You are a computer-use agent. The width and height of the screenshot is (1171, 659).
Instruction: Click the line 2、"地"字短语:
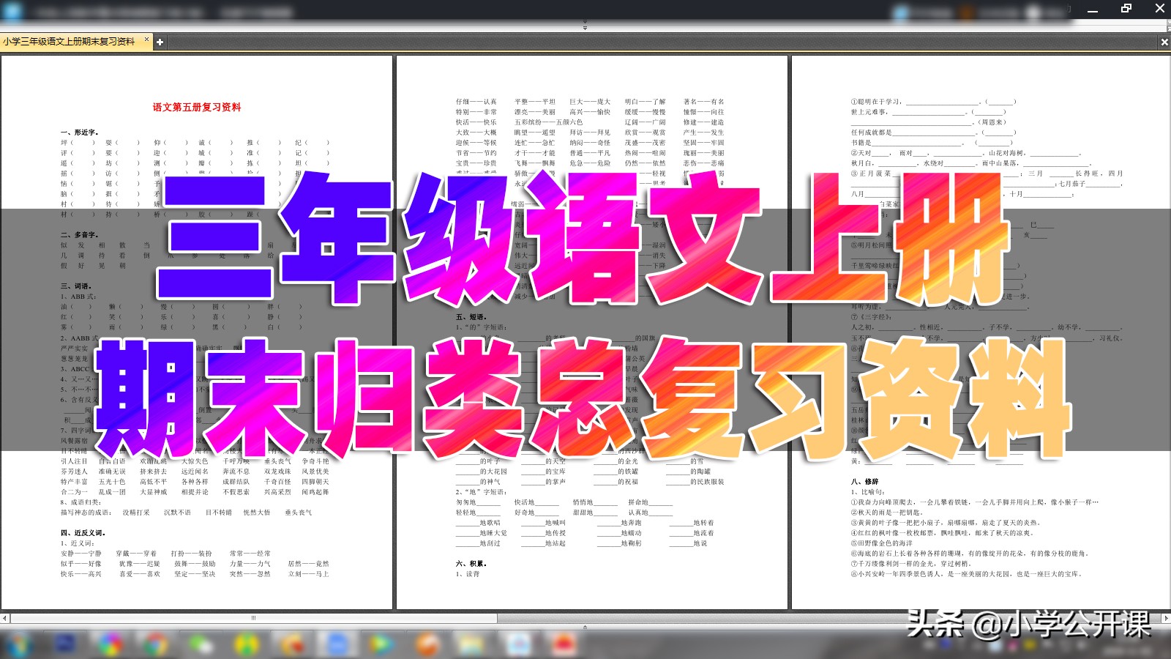[481, 492]
